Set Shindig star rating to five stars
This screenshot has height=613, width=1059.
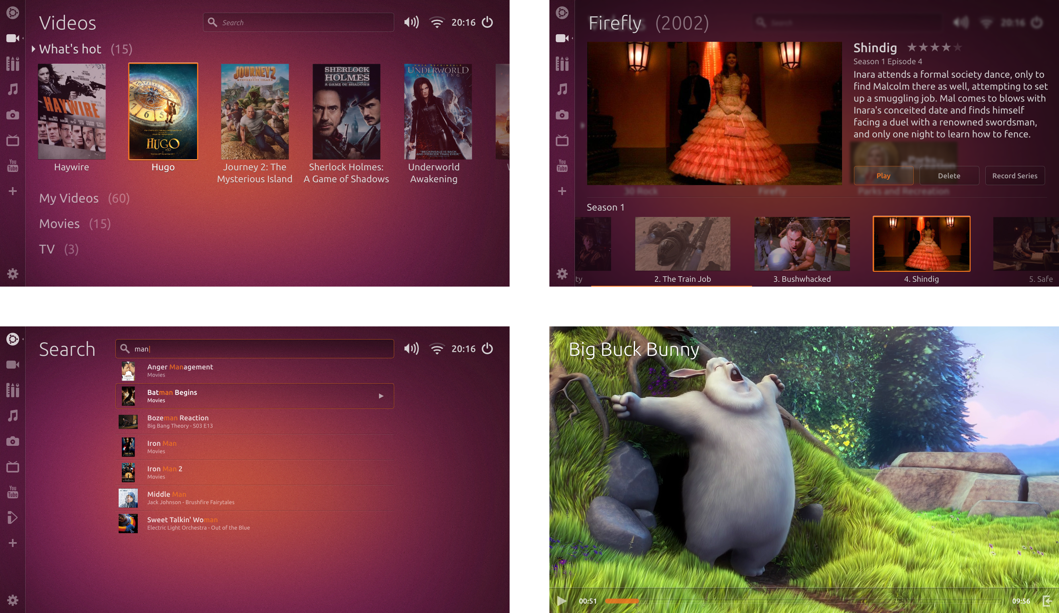coord(957,47)
